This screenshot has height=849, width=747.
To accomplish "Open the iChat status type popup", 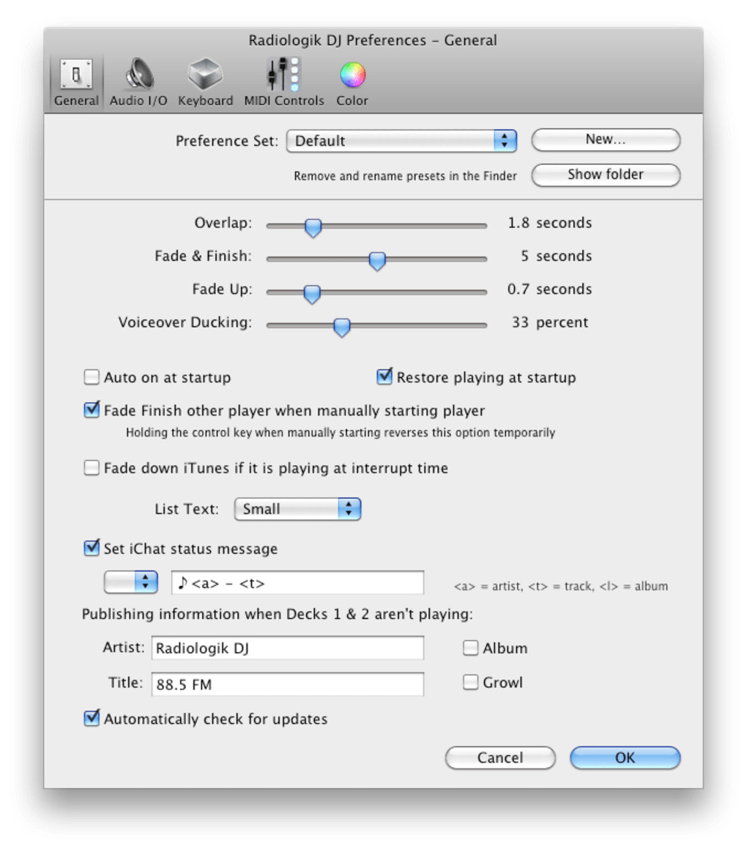I will pyautogui.click(x=131, y=582).
